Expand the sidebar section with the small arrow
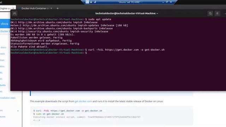 (18, 111)
